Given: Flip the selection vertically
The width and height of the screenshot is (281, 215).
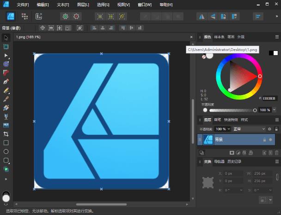Looking at the screenshot, I should pos(213,17).
